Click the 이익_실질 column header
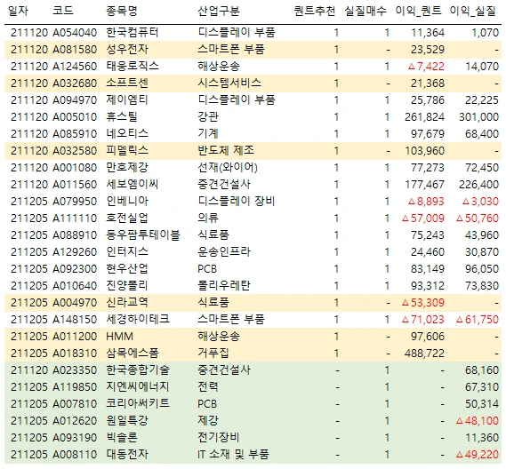Viewport: 506px width, 469px height. click(472, 11)
